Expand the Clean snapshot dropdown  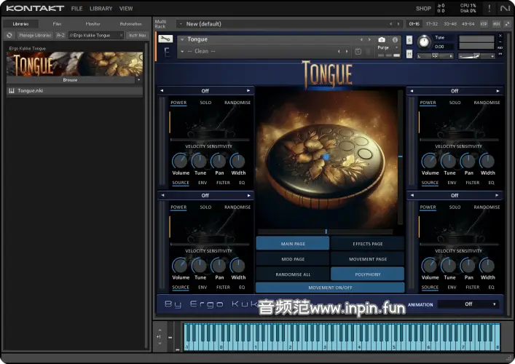pyautogui.click(x=182, y=52)
